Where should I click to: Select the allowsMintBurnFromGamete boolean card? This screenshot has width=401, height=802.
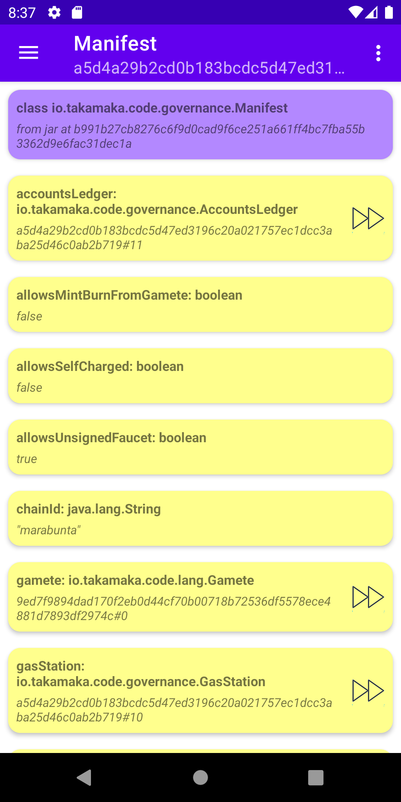[x=200, y=304]
